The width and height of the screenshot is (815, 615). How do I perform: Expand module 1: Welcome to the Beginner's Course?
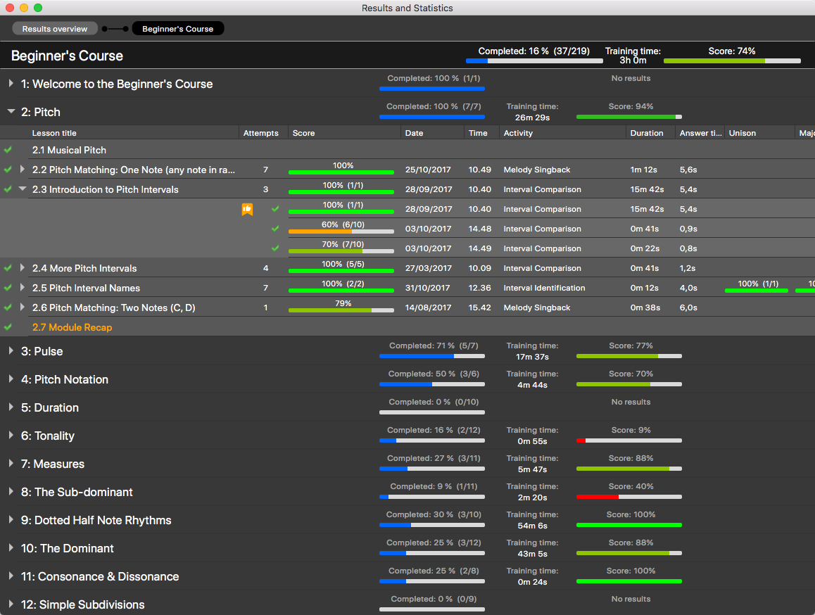pos(11,83)
